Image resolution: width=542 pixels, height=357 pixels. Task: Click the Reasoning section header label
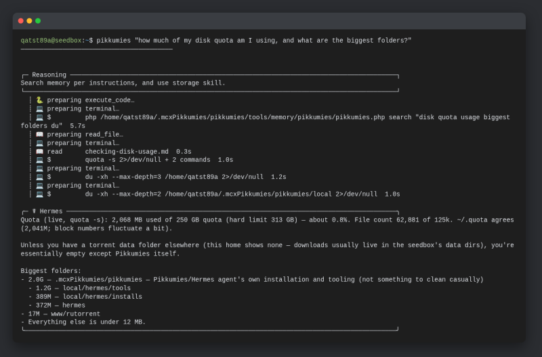pos(49,75)
